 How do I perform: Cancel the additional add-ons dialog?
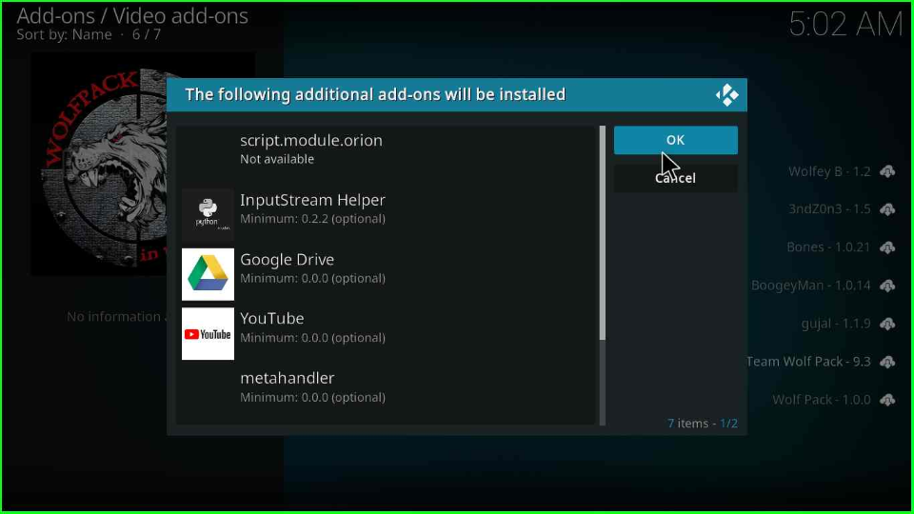(675, 178)
